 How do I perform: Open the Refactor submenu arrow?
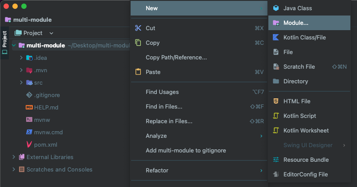point(261,171)
